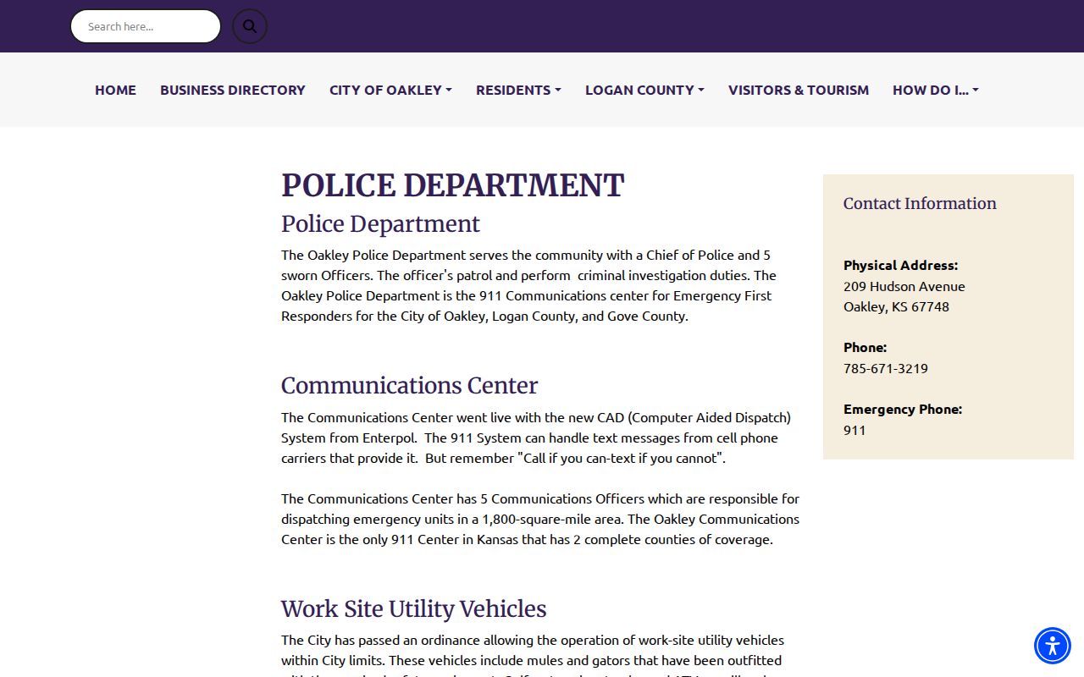Click the line starting 'System from Enterpol'

(529, 438)
